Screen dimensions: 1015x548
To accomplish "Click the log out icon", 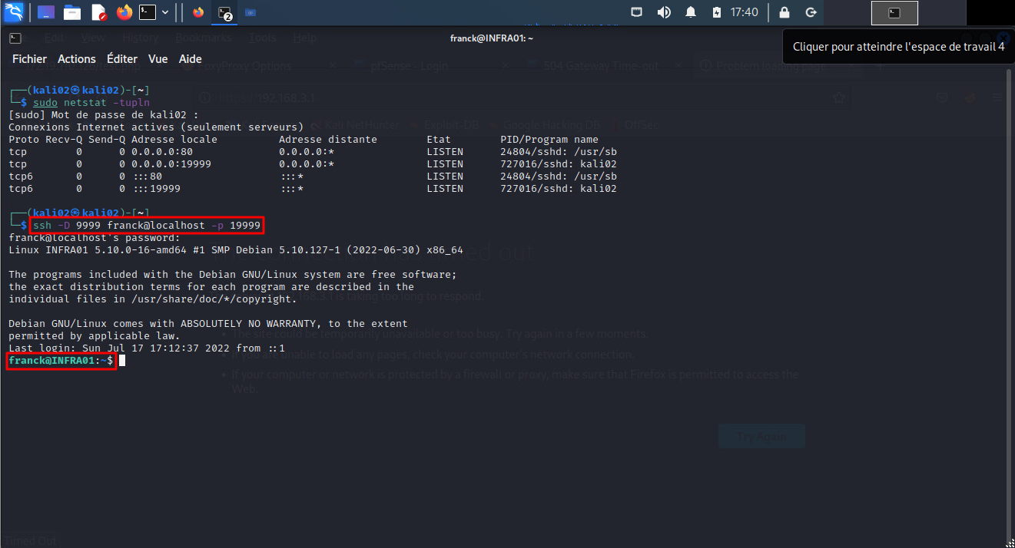I will click(x=811, y=12).
